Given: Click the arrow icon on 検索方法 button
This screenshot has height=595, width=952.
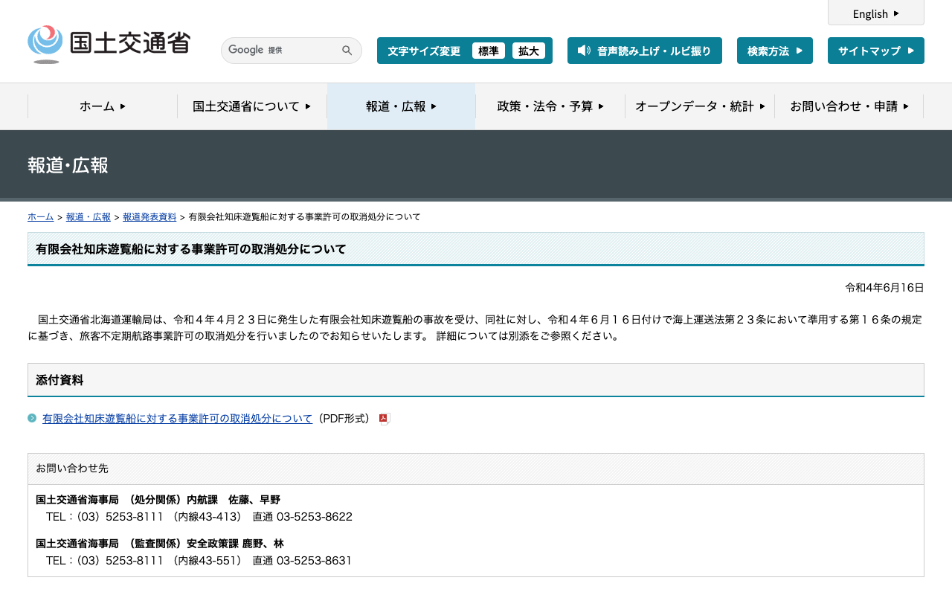Looking at the screenshot, I should (x=800, y=51).
